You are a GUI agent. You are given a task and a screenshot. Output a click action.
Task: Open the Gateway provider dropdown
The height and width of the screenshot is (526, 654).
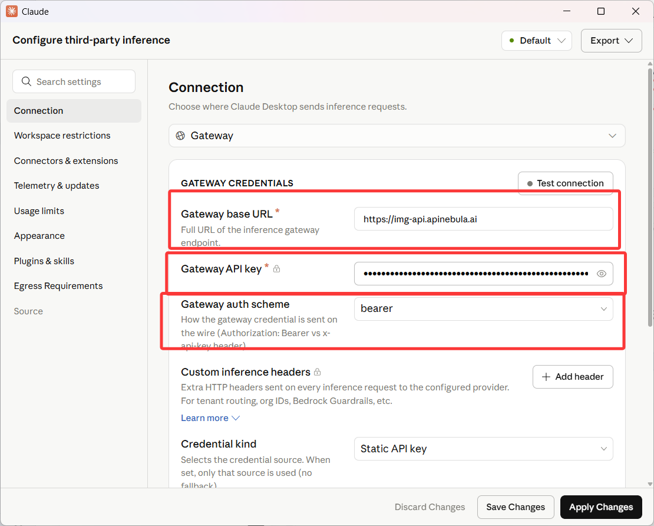pos(397,136)
